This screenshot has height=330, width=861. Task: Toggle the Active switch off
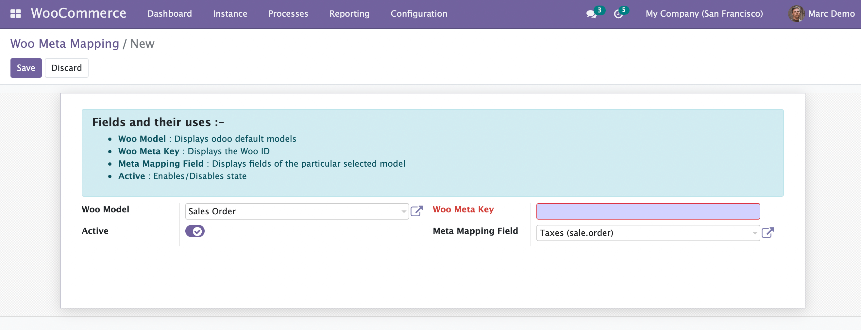click(x=195, y=231)
